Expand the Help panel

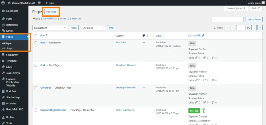256,8
